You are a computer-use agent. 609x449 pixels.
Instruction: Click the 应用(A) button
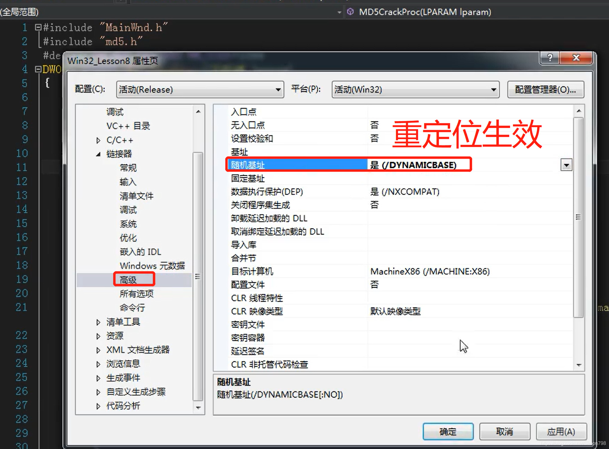pos(561,432)
